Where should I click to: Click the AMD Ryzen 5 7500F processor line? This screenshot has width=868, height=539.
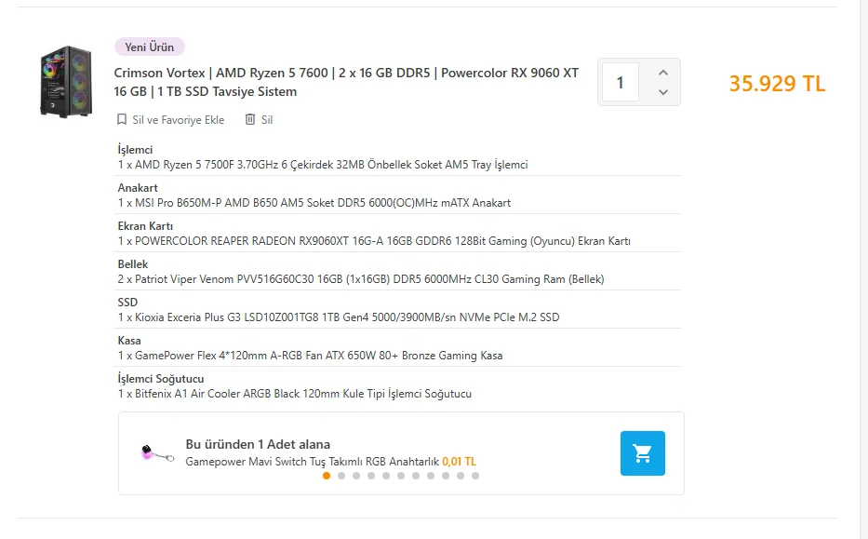pos(323,165)
